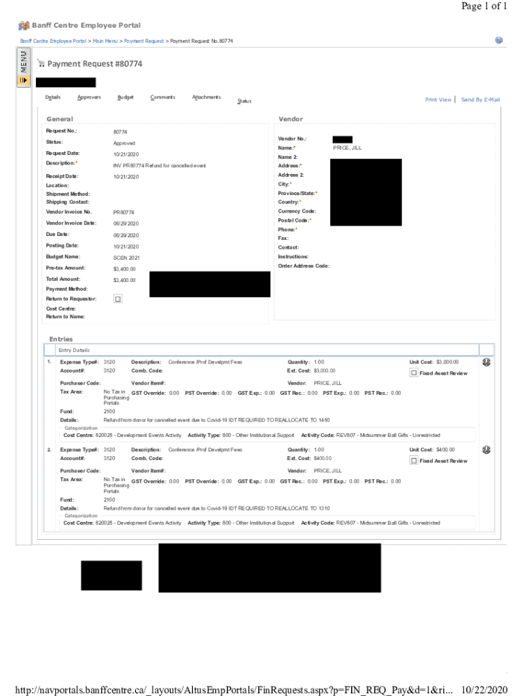This screenshot has width=523, height=696.
Task: Open Main Menu breadcrumb link
Action: click(105, 41)
